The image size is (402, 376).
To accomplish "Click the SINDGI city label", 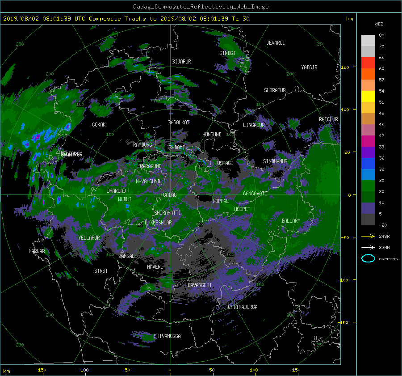I will coord(227,53).
